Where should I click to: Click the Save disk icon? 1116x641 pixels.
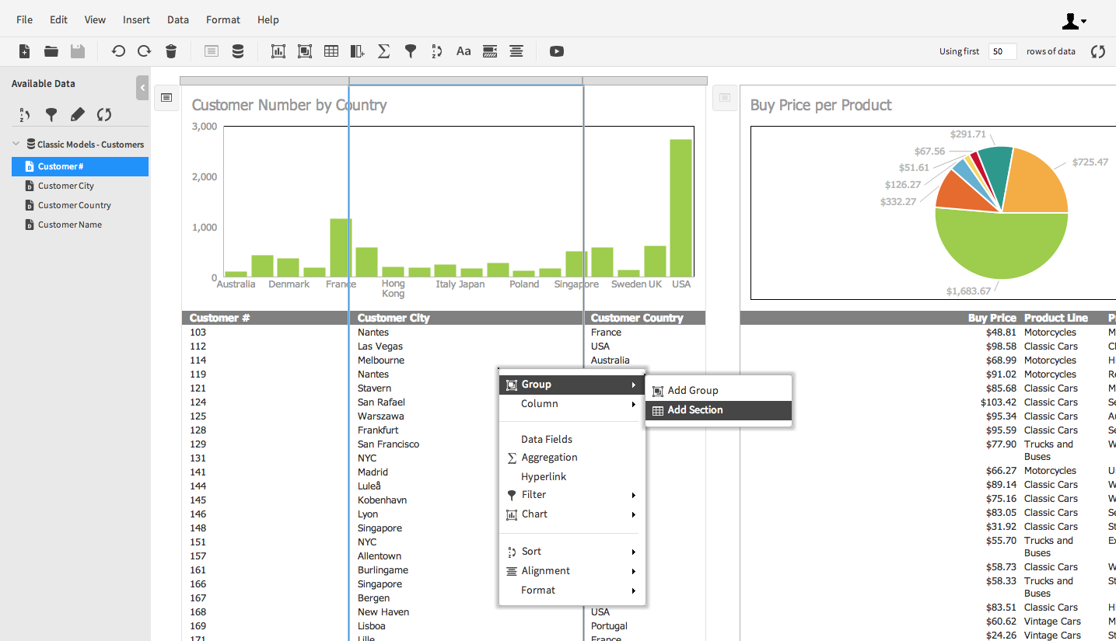point(78,51)
